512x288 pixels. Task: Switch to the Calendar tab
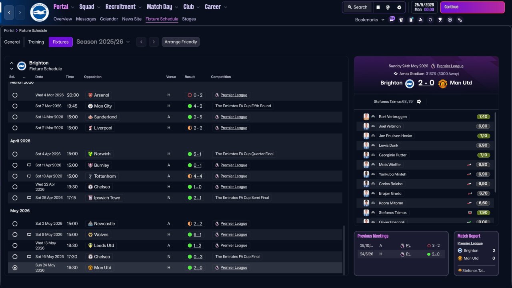coord(109,19)
